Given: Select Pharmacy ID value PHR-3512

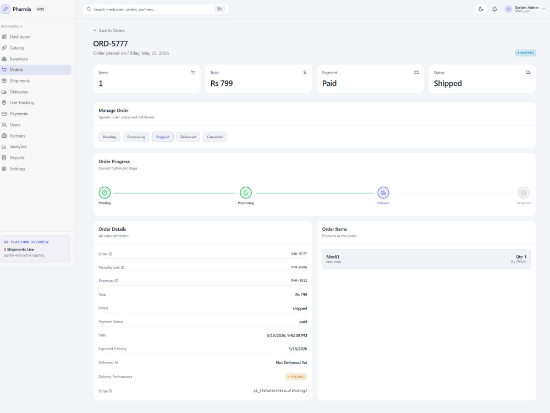Looking at the screenshot, I should pyautogui.click(x=299, y=281).
